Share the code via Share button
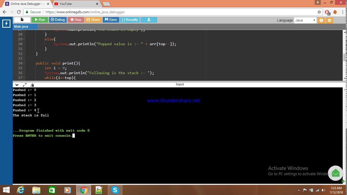The image size is (347, 195). pos(93,19)
